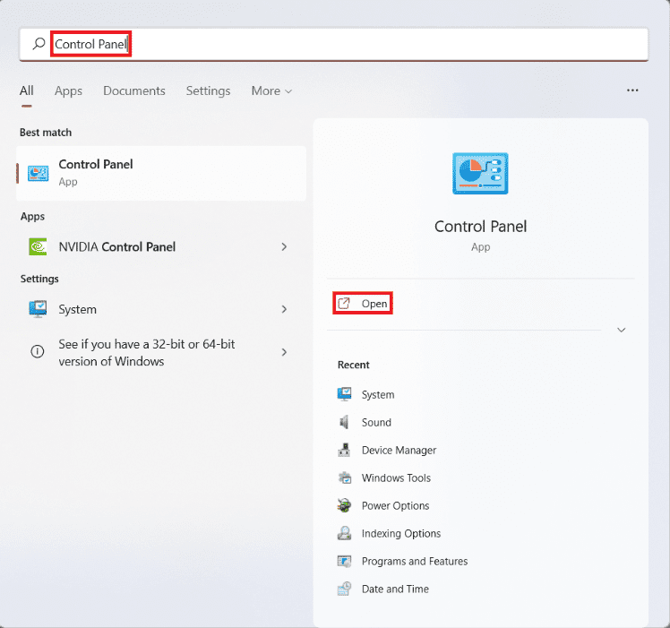Screen dimensions: 670x628
Task: Switch to the Documents tab
Action: (x=134, y=90)
